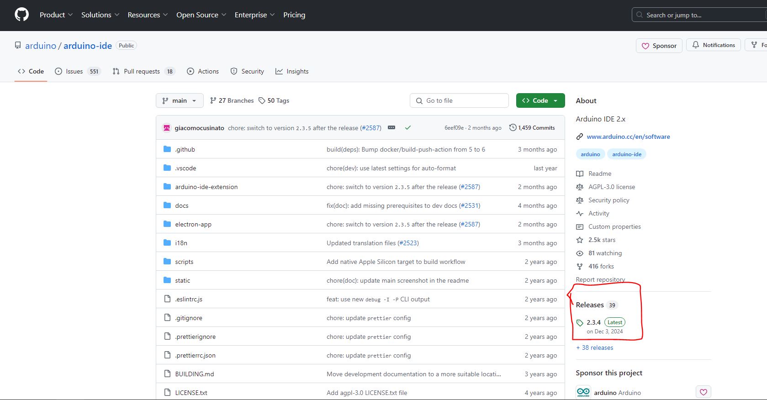767x400 pixels.
Task: Click the arduino topic tag
Action: pyautogui.click(x=590, y=154)
